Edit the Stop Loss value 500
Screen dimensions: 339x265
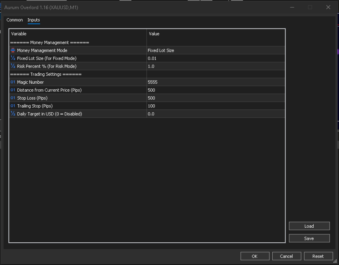[216, 98]
